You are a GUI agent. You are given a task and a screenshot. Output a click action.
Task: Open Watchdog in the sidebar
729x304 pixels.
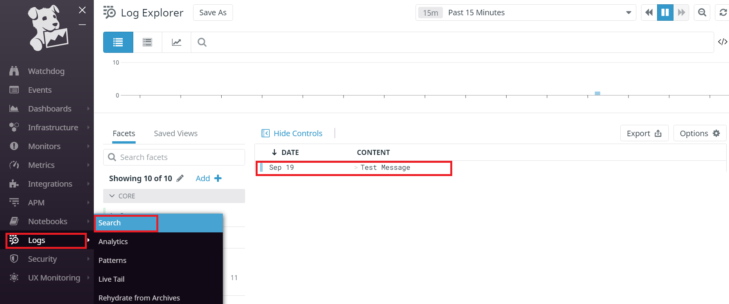[x=46, y=71]
